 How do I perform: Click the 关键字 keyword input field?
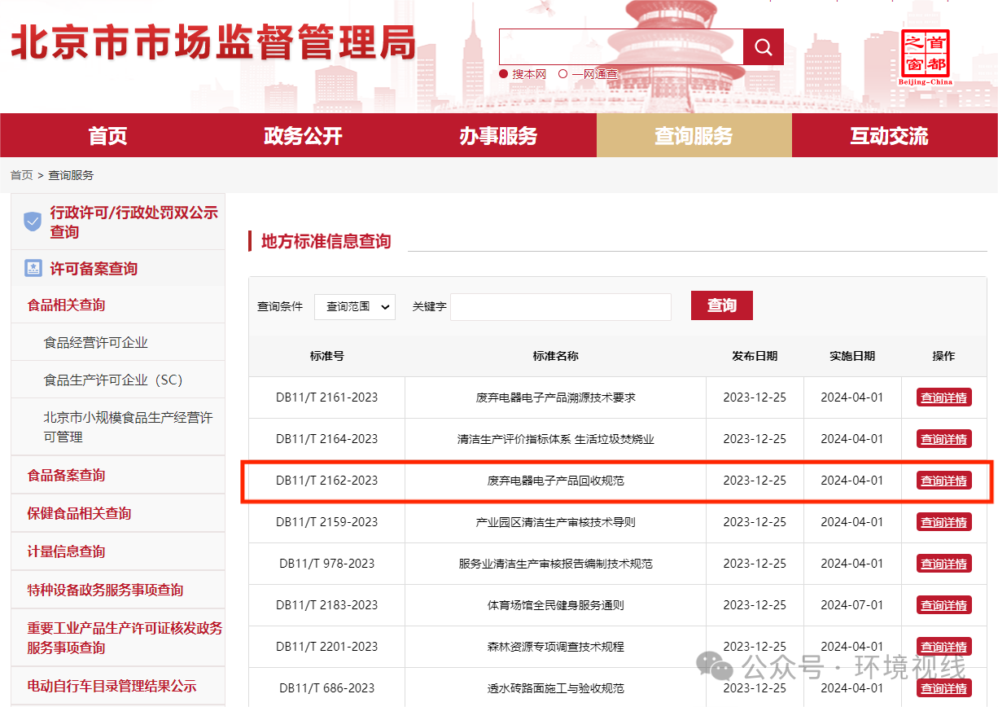tap(561, 307)
